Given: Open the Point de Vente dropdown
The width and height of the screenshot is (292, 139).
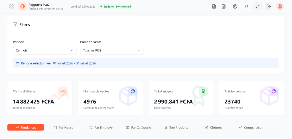Looking at the screenshot, I should point(112,50).
